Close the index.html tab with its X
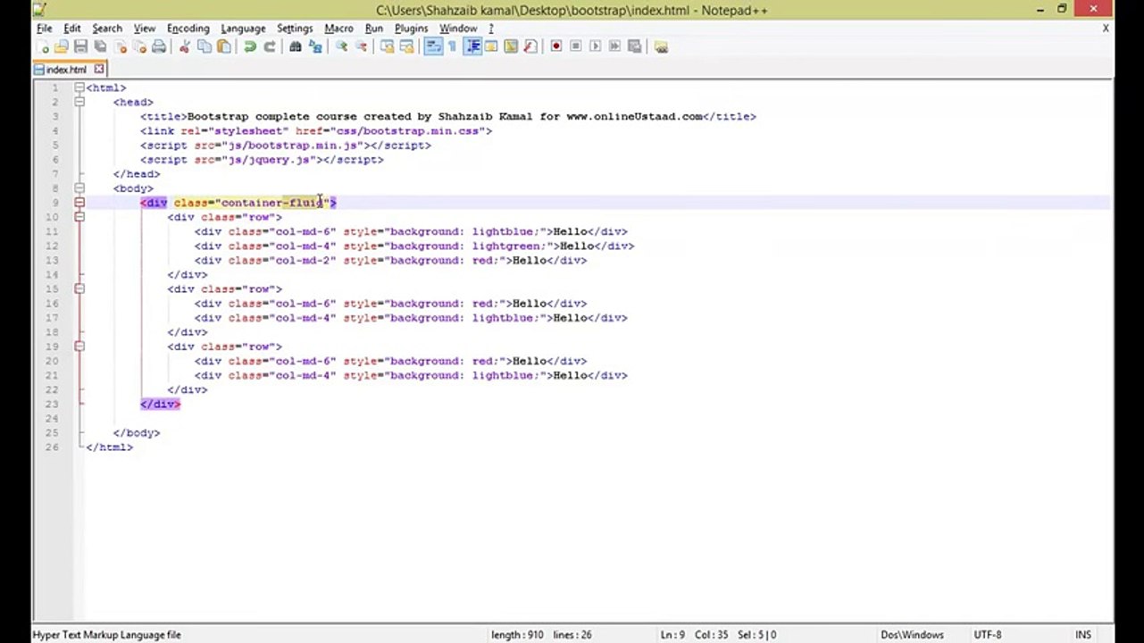Viewport: 1144px width, 643px height. pyautogui.click(x=99, y=69)
